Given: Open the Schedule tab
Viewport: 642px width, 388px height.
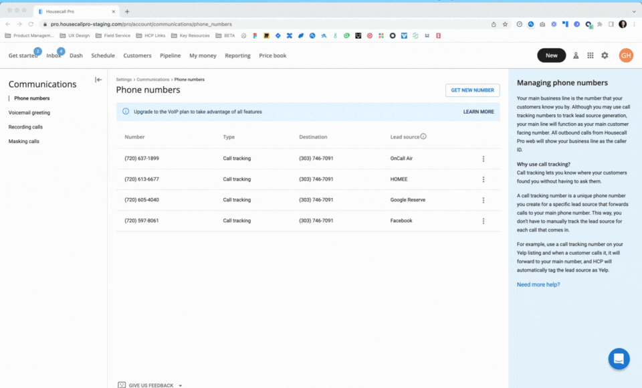Looking at the screenshot, I should coord(103,56).
